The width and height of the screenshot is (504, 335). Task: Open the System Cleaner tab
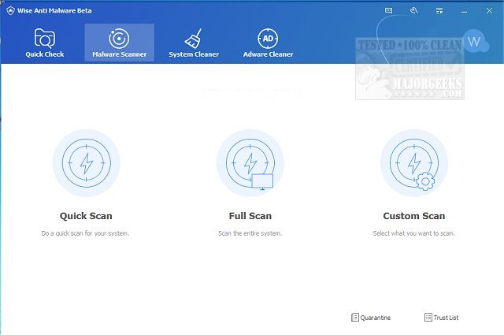(194, 43)
